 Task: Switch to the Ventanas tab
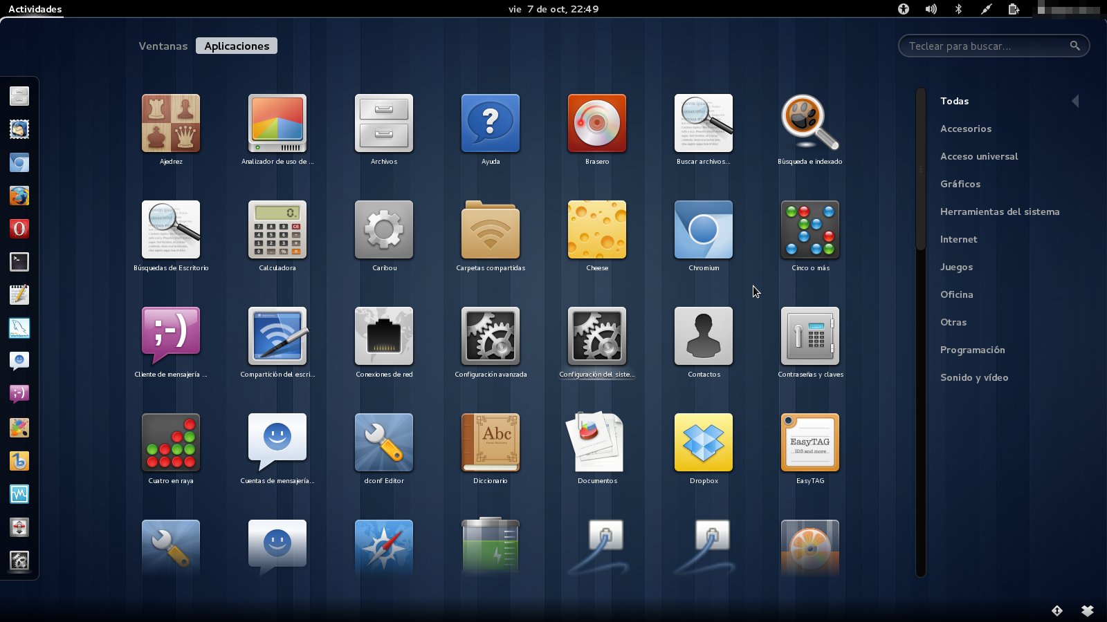coord(163,46)
